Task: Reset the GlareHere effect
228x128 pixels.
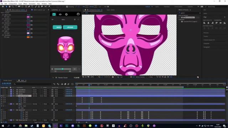Action: 28,35
